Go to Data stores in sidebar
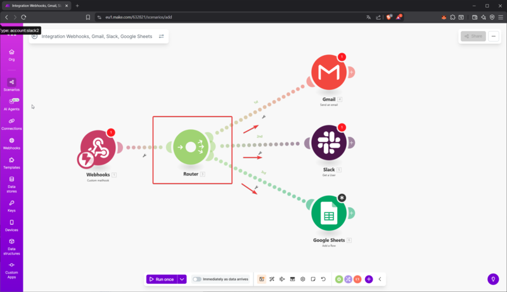This screenshot has width=507, height=292. pyautogui.click(x=11, y=184)
